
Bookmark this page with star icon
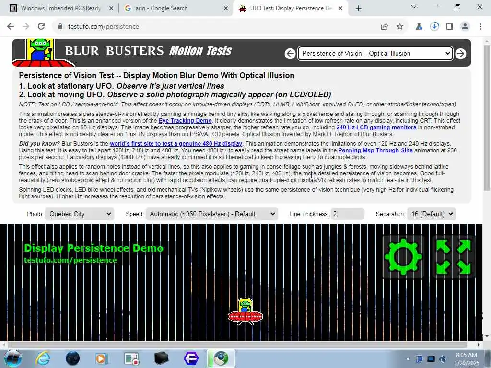click(x=400, y=27)
